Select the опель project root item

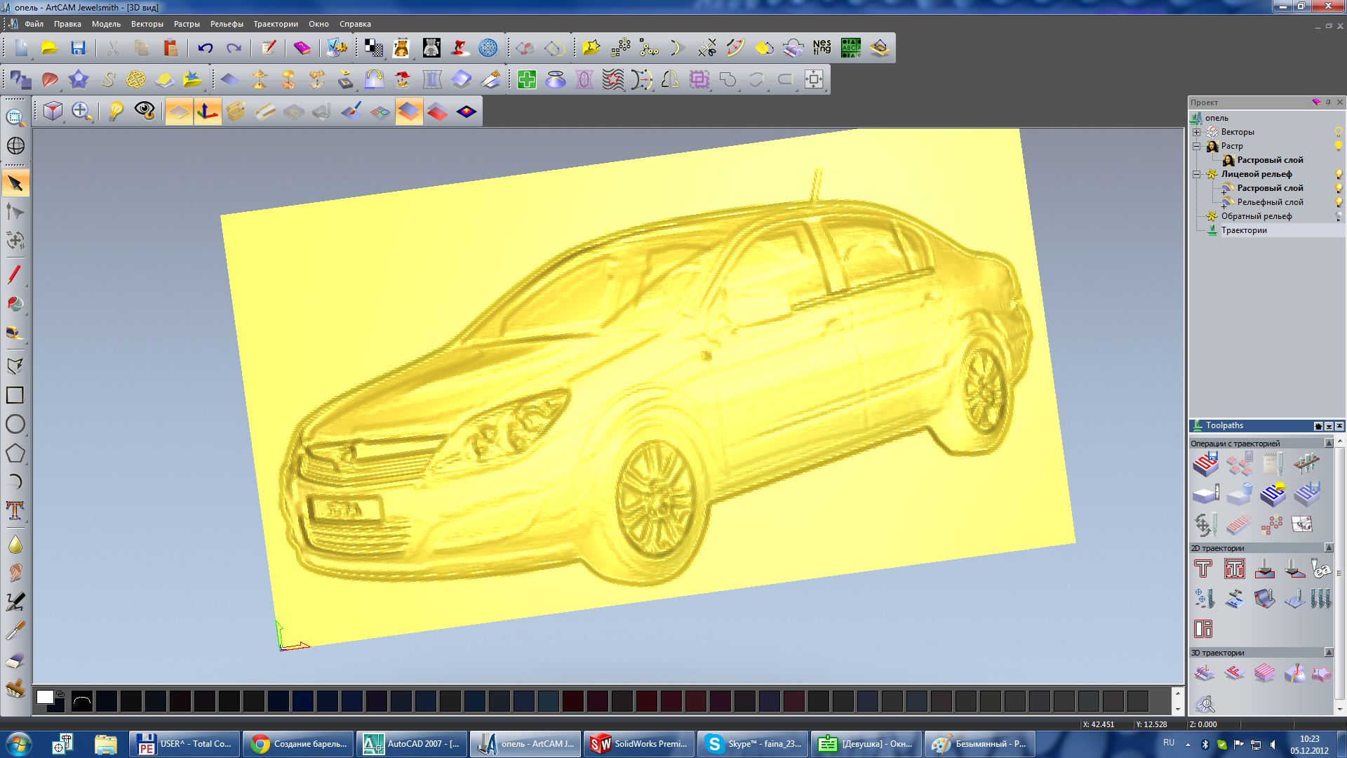[1217, 118]
